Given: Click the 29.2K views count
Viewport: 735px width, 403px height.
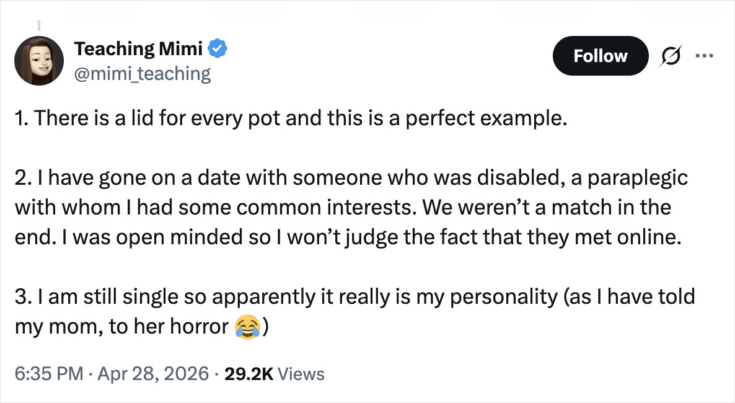Looking at the screenshot, I should 247,374.
